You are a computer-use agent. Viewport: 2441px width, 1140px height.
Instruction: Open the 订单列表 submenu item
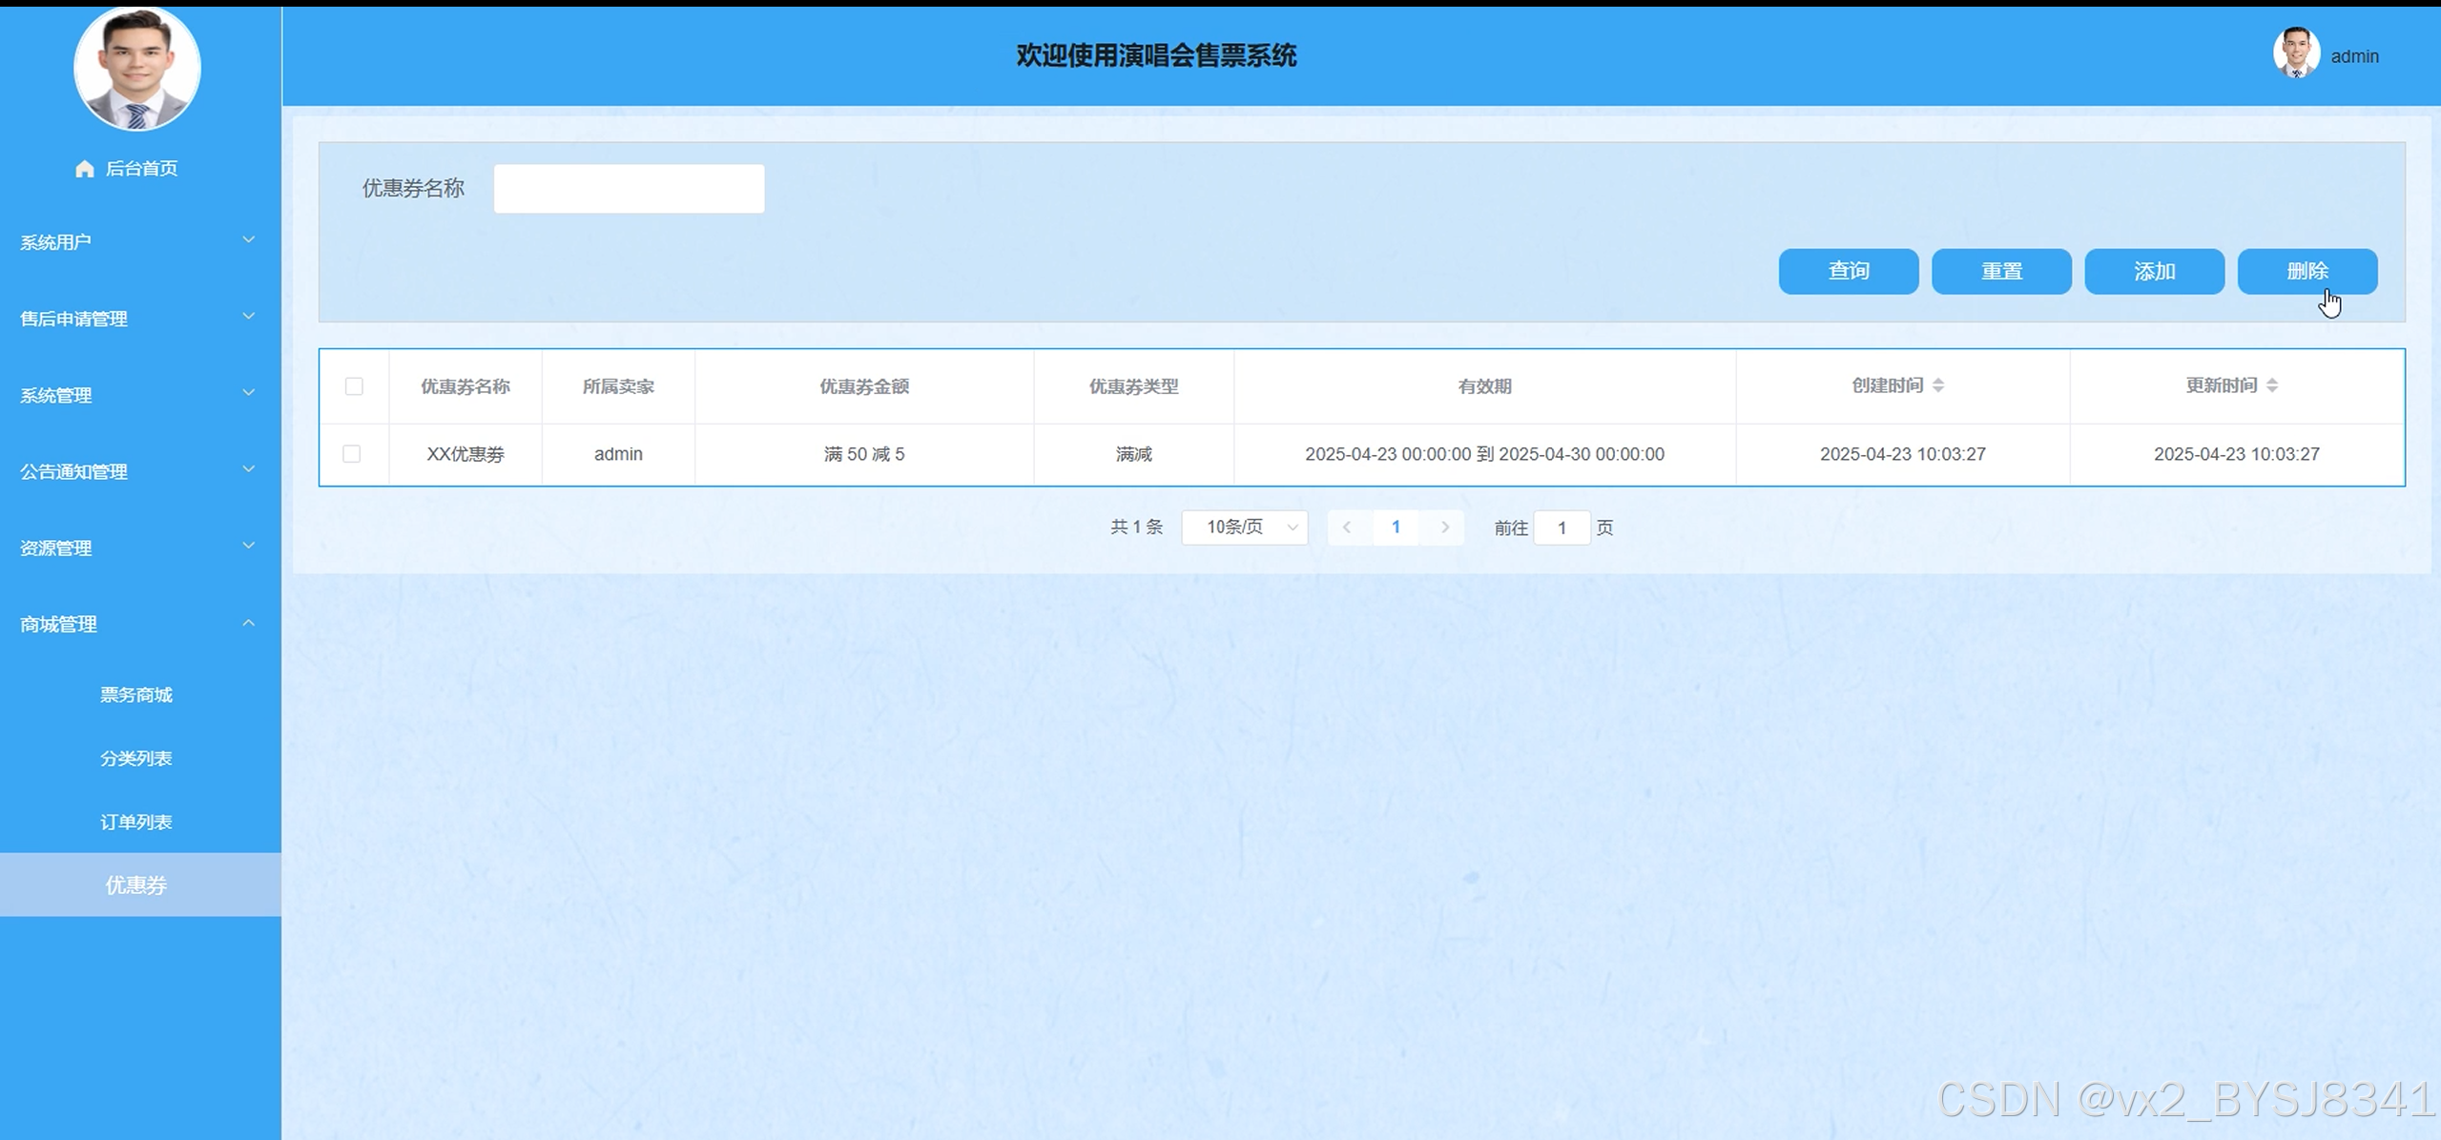136,822
